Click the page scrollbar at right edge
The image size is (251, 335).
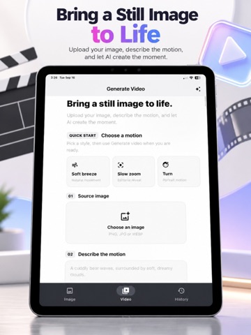click(x=206, y=101)
